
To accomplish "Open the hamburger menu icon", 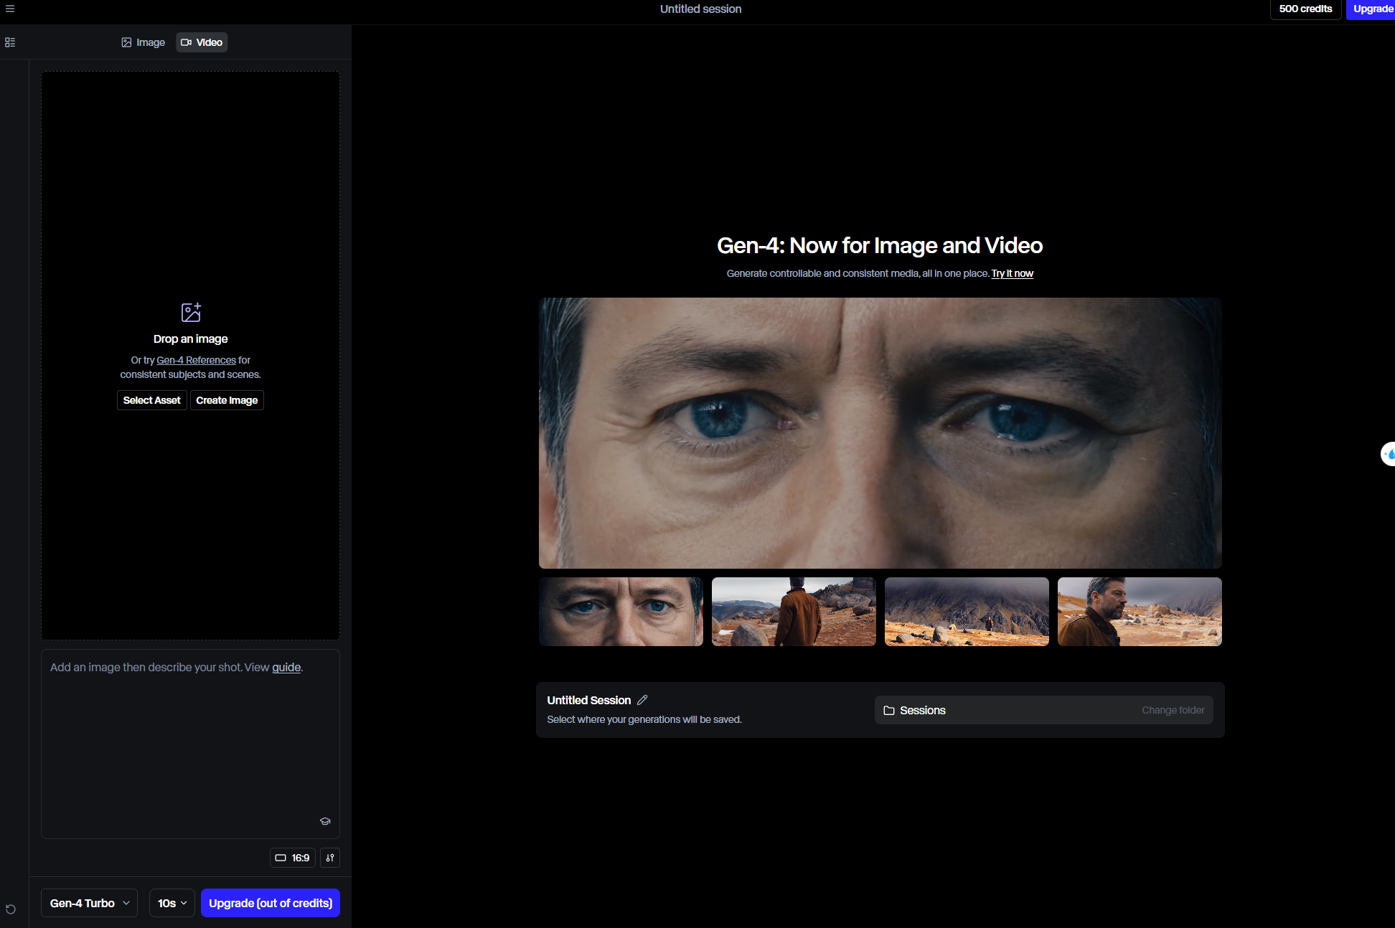I will point(10,9).
